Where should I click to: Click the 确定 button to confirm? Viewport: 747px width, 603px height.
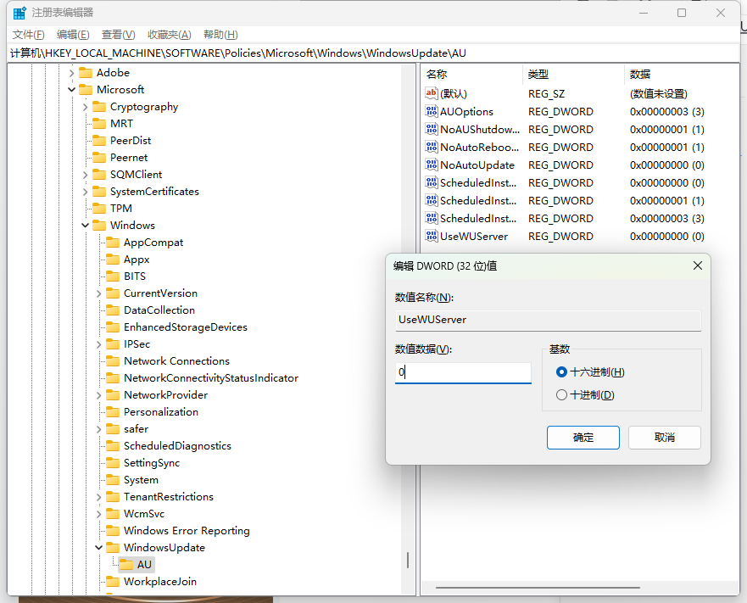[583, 437]
